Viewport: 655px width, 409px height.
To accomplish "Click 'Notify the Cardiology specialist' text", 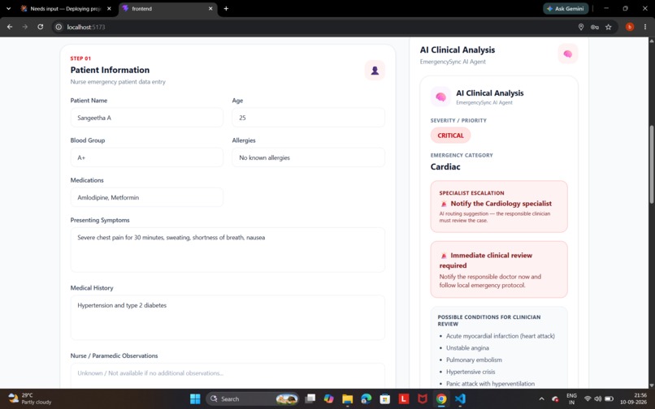I will [501, 204].
